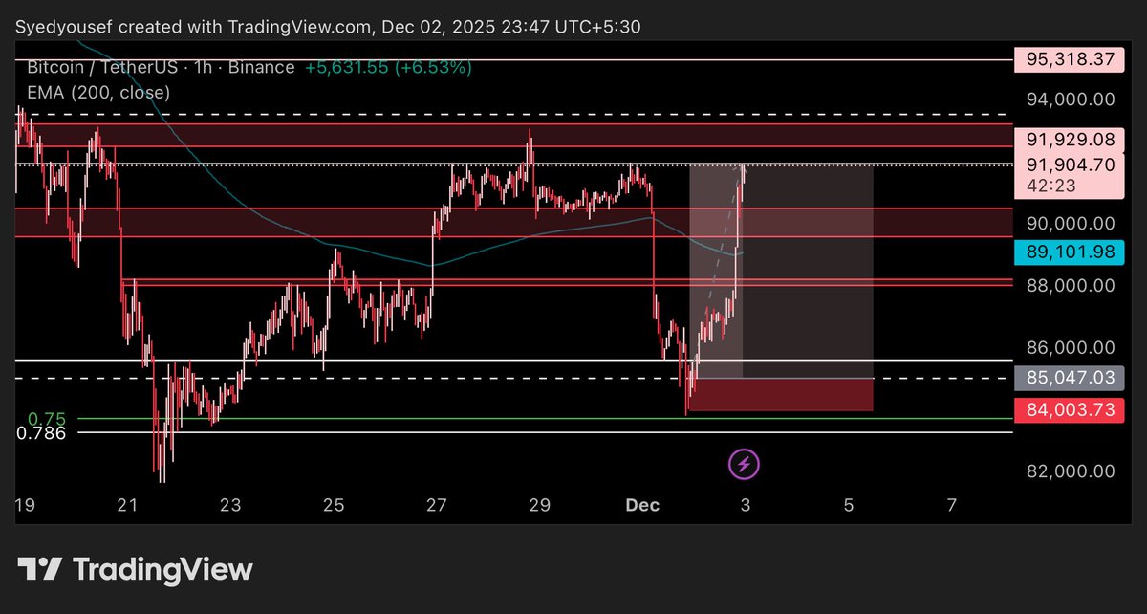1147x614 pixels.
Task: Click the Syedyousef created with TradingView.com caption
Action: pyautogui.click(x=327, y=27)
